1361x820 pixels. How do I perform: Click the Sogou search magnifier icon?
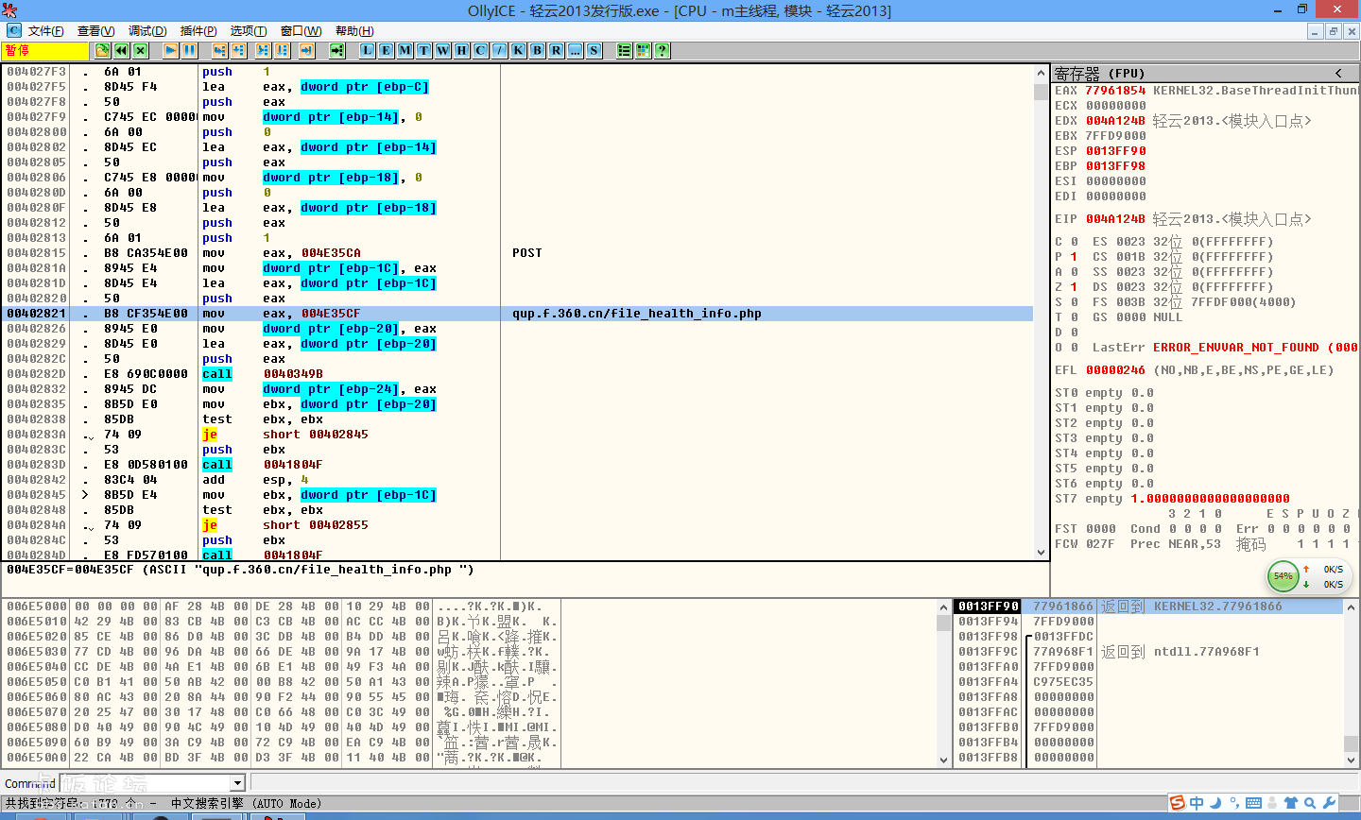1310,803
